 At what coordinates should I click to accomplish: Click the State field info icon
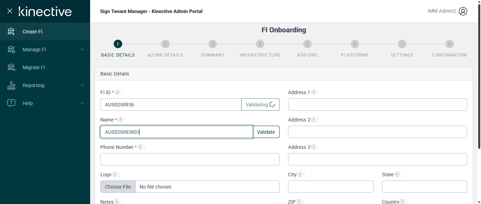click(397, 175)
